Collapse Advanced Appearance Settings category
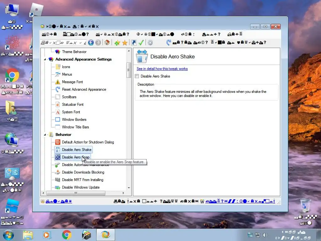This screenshot has height=241, width=321. (x=45, y=59)
